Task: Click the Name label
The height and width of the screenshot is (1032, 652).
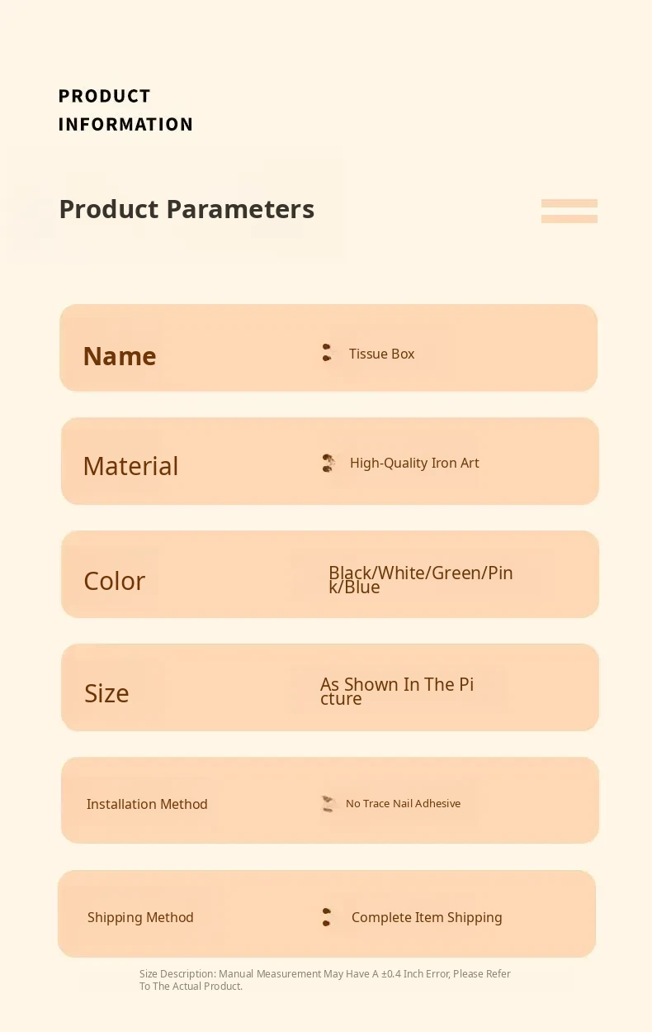Action: [120, 356]
